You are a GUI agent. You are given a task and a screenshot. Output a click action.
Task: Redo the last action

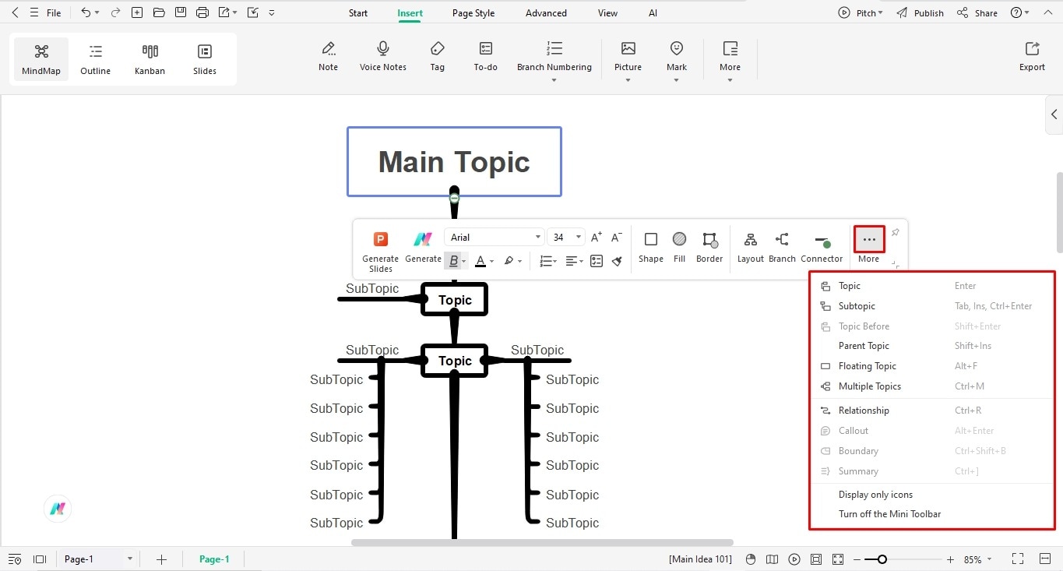tap(116, 12)
